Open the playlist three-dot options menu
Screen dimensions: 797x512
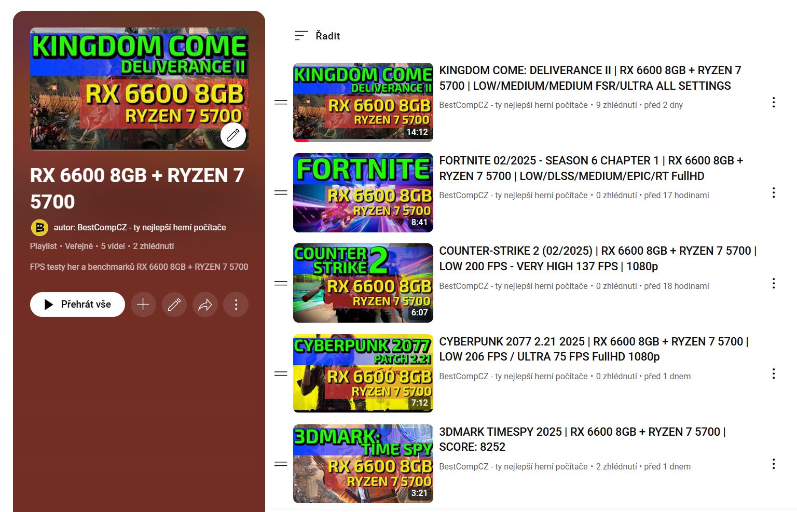click(236, 305)
